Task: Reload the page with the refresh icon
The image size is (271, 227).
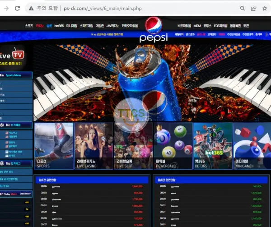Action: (17, 8)
